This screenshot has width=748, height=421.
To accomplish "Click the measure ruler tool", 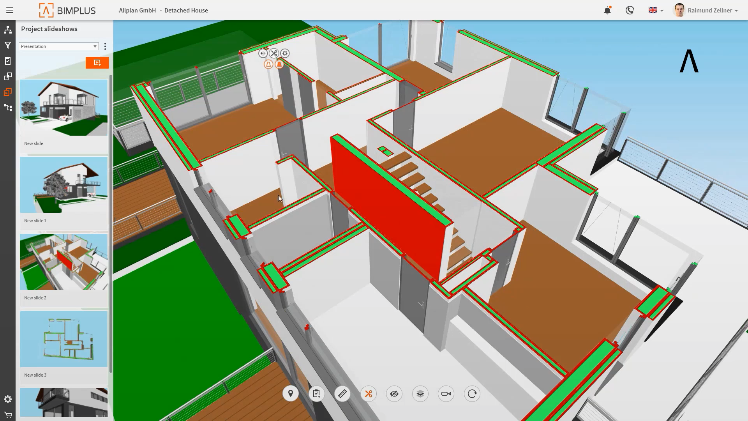I will (342, 394).
